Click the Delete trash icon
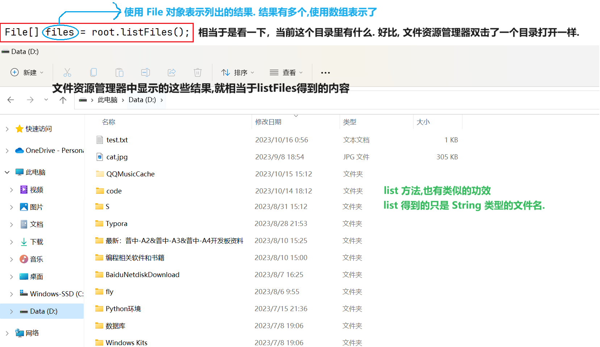Viewport: 600px width, 347px height. [x=198, y=72]
